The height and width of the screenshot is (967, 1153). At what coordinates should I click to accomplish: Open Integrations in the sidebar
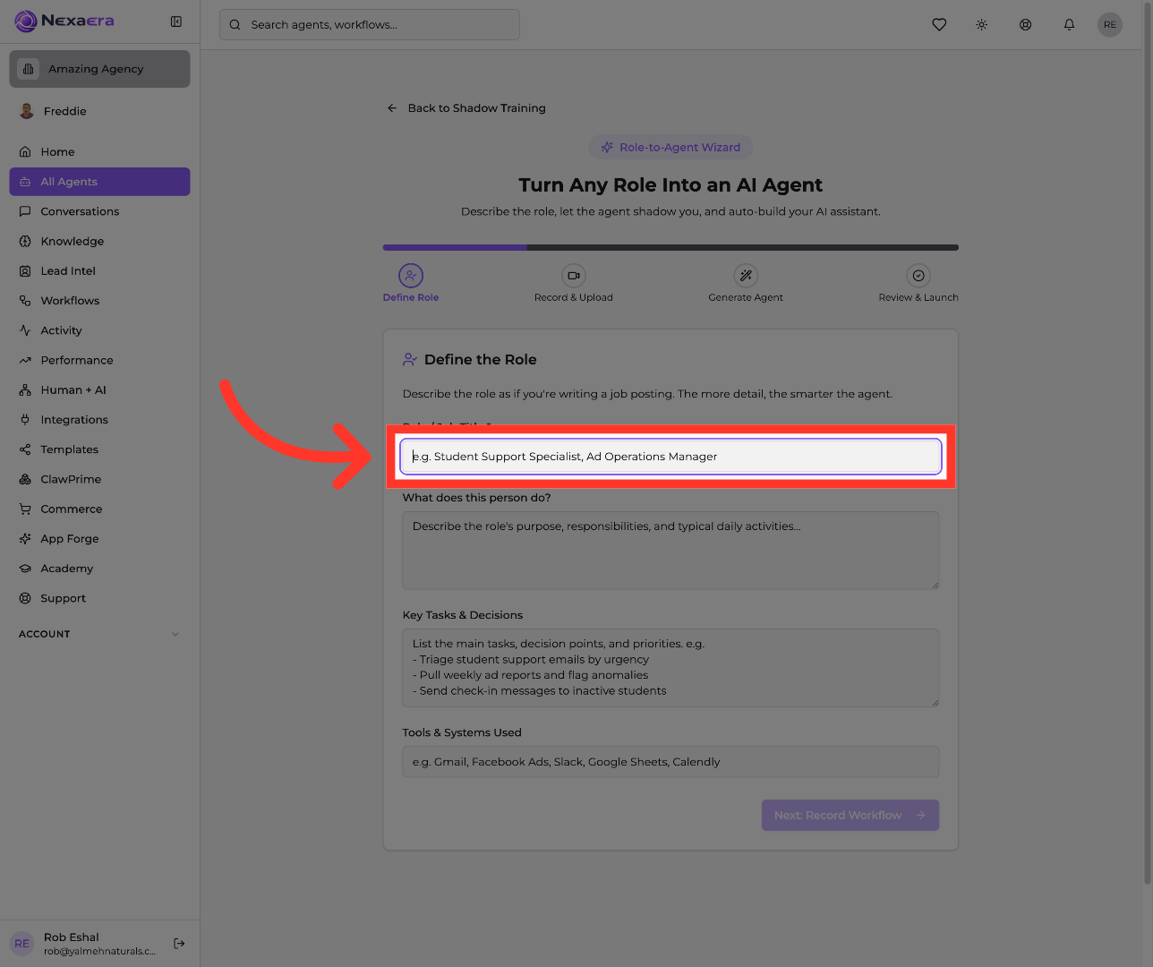99,420
